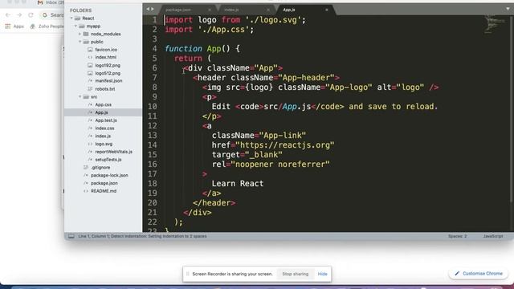The width and height of the screenshot is (514, 289).
Task: Click the minimap code preview
Action: [x=495, y=25]
